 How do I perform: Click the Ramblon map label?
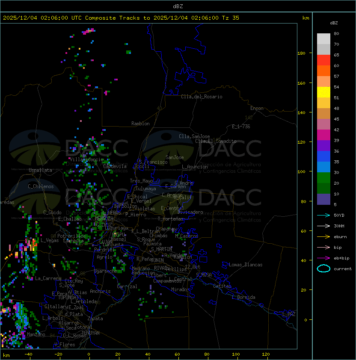tap(140, 124)
